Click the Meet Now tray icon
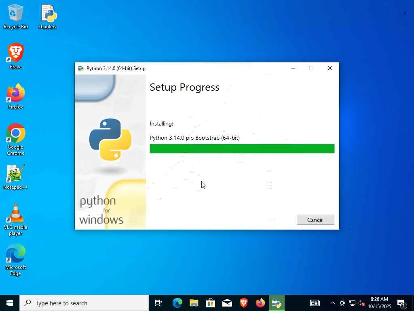Viewport: 414px width, 311px height. click(342, 303)
